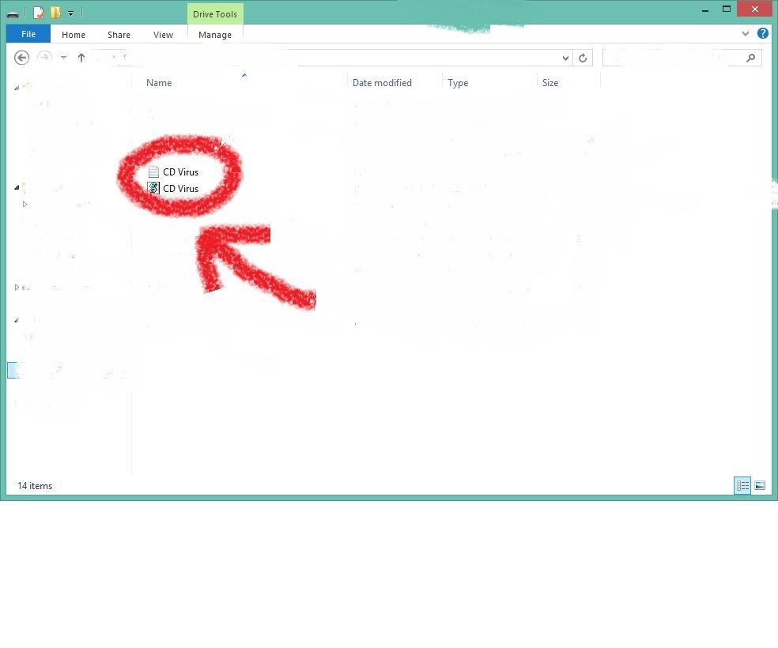Screen dimensions: 778x648
Task: Create a new folder via quick access toolbar
Action: click(55, 13)
